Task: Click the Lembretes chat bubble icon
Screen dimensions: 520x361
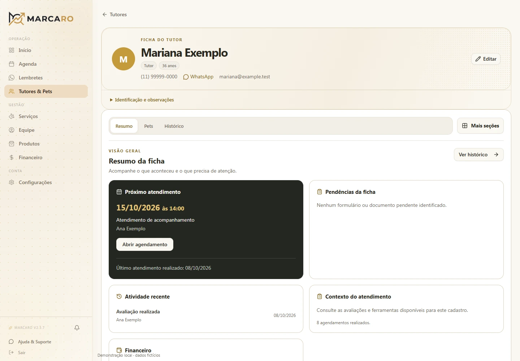Action: (x=12, y=78)
